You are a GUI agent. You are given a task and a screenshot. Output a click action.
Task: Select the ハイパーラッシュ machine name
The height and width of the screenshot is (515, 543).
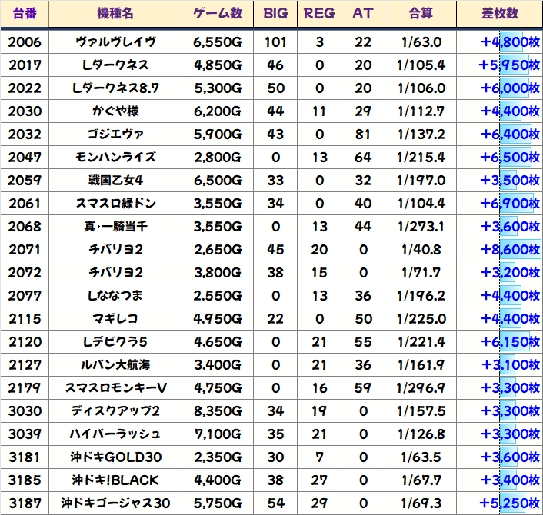click(115, 434)
